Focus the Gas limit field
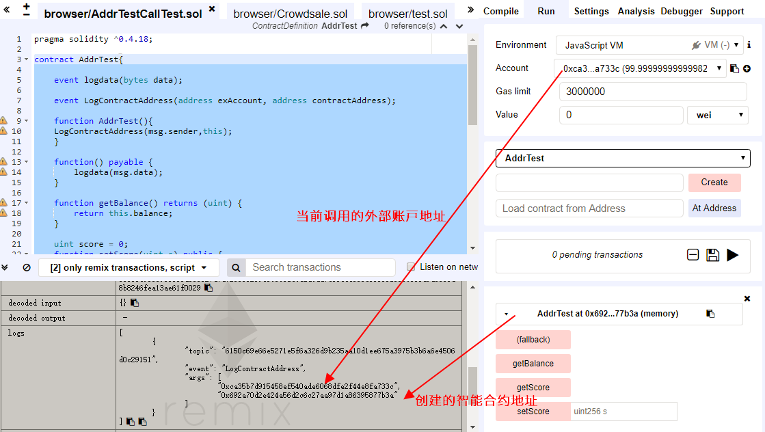The image size is (765, 432). pyautogui.click(x=653, y=92)
